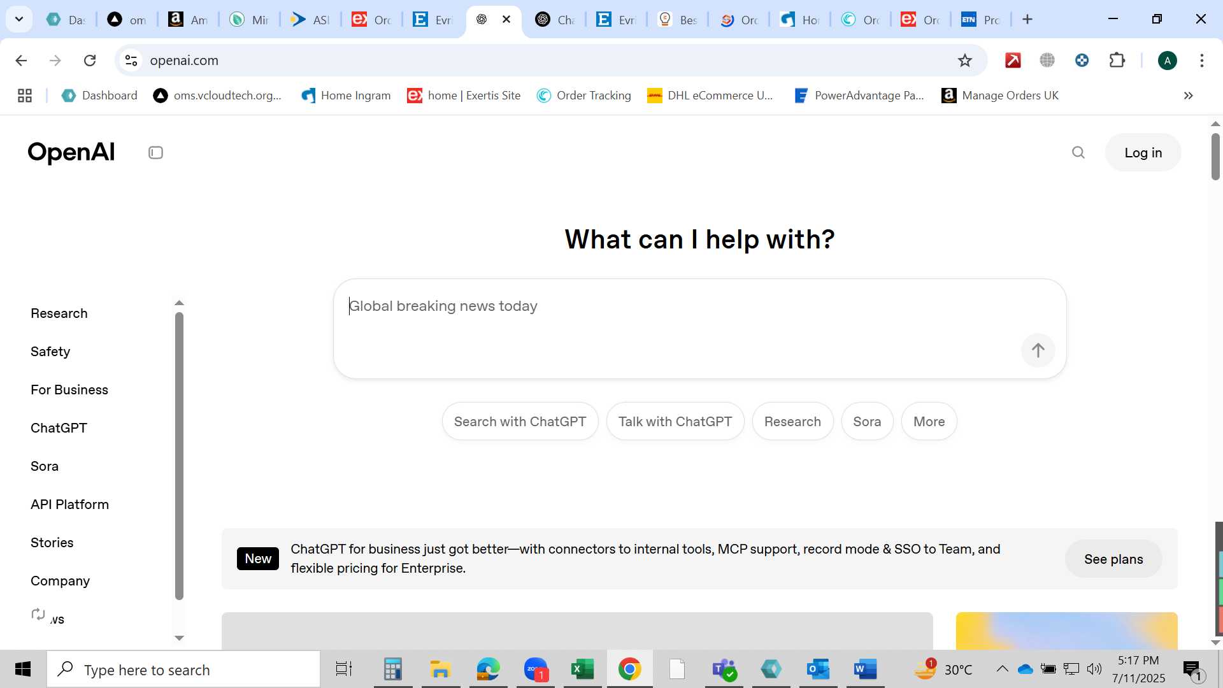The width and height of the screenshot is (1223, 688).
Task: Click the Search with ChatGPT chip
Action: pyautogui.click(x=520, y=422)
